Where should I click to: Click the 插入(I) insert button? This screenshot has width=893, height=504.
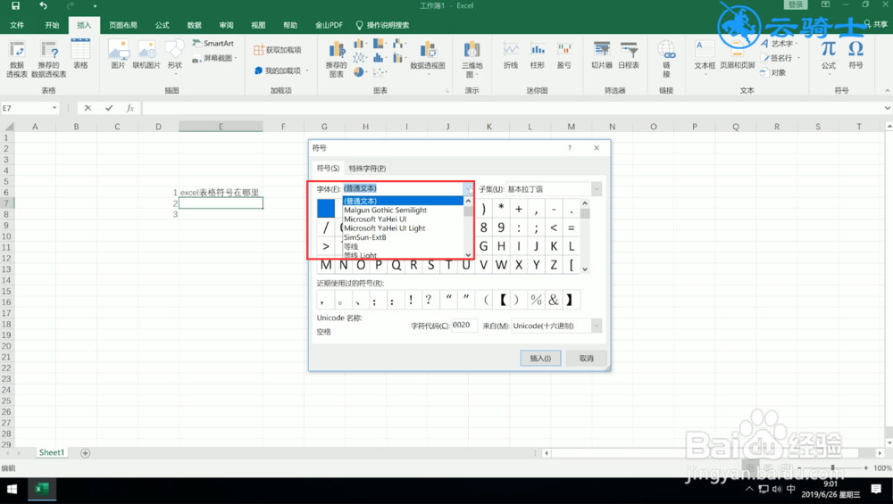pyautogui.click(x=540, y=359)
